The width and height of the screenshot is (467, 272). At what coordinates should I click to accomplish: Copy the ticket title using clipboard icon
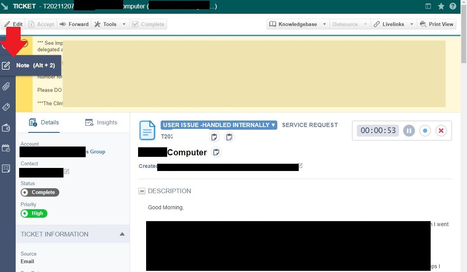216,152
